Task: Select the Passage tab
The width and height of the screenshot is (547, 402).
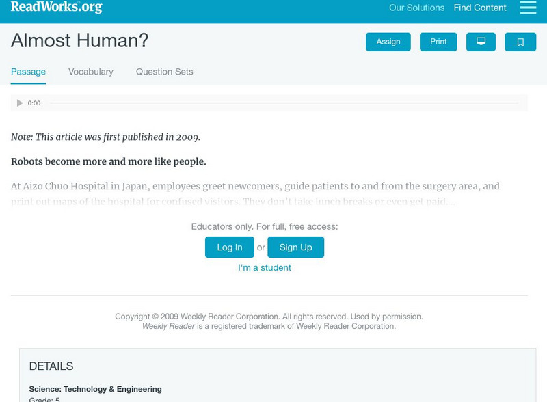Action: click(28, 72)
